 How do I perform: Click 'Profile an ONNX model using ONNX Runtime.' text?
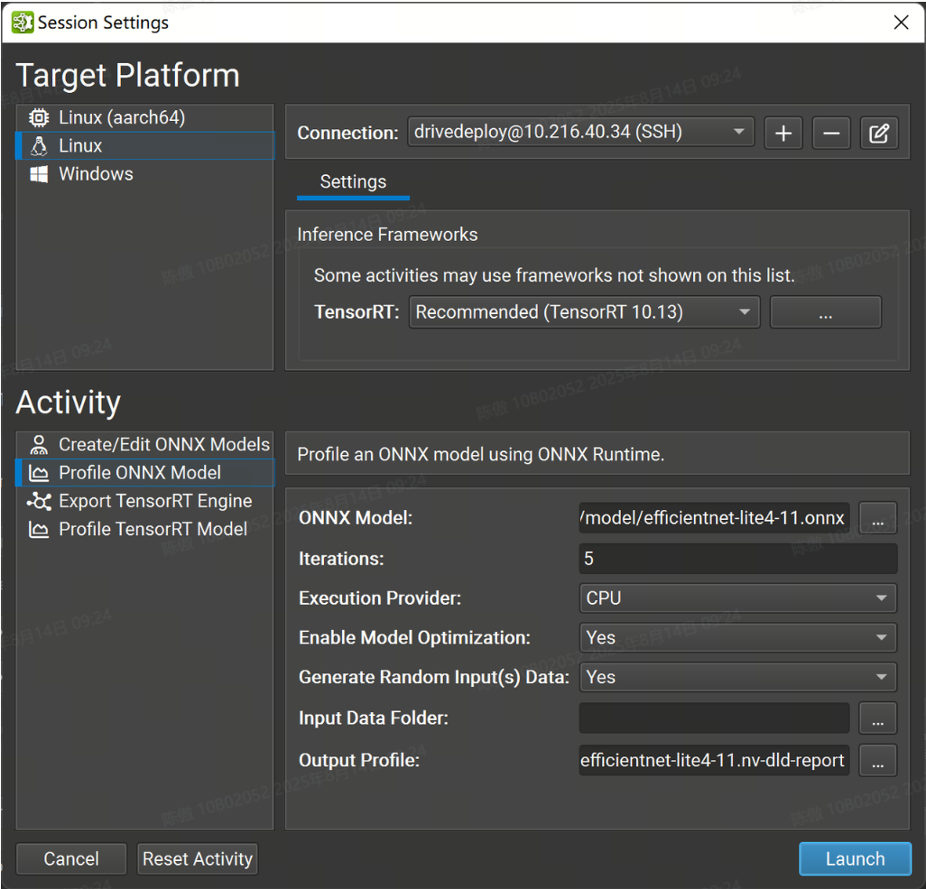coord(481,454)
